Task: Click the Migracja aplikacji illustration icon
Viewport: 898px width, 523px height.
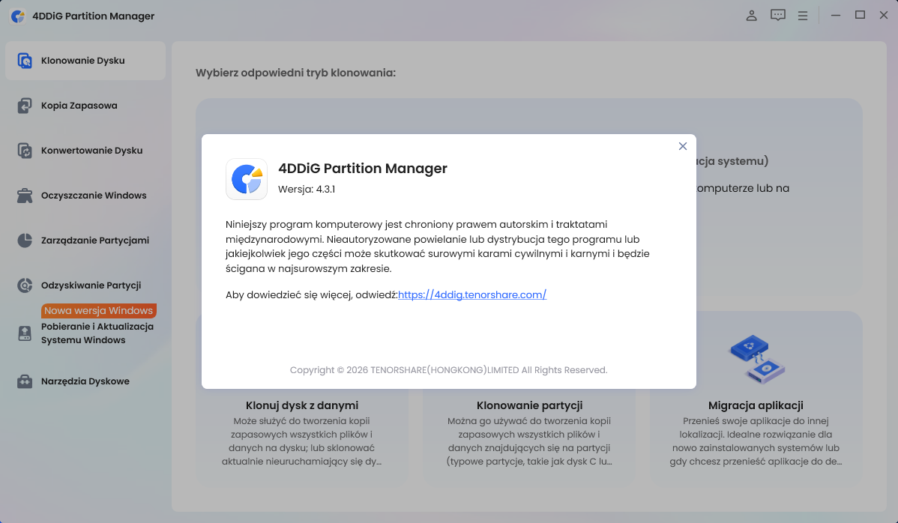Action: tap(756, 359)
